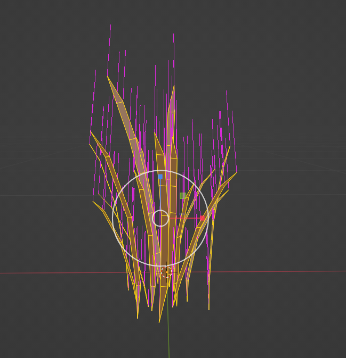The image size is (346, 358).
Task: Click the red X-axis gizmo handle
Action: [x=202, y=218]
